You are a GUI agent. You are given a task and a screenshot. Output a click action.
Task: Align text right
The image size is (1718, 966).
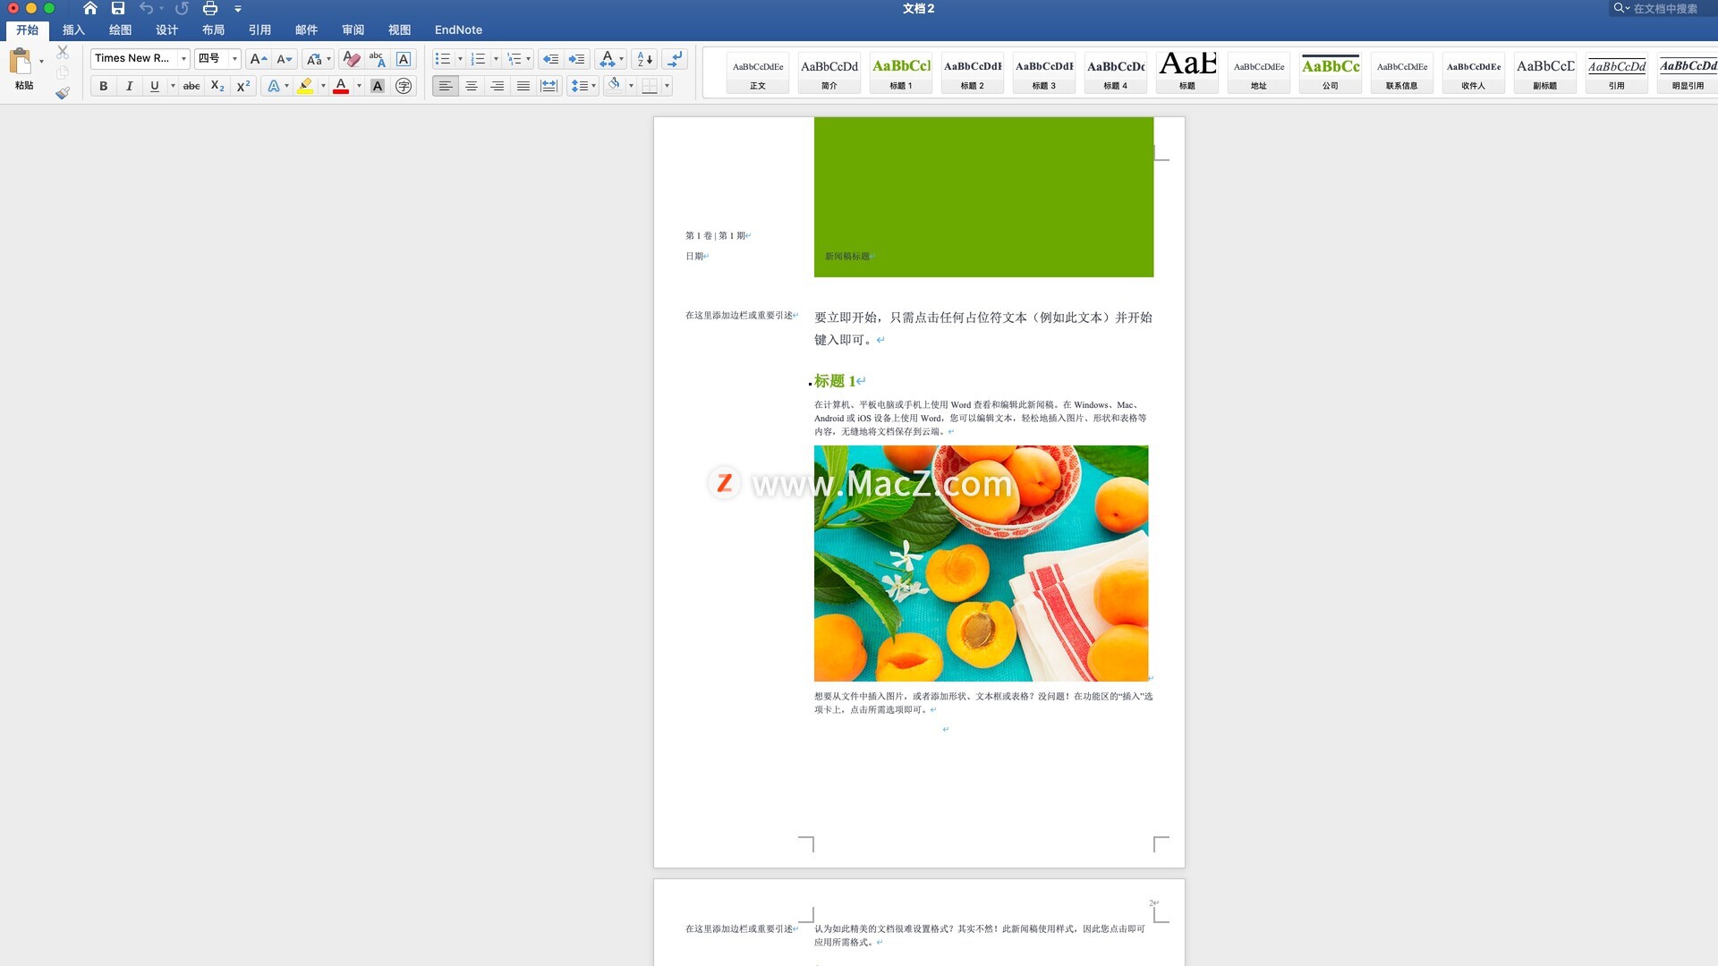click(497, 86)
